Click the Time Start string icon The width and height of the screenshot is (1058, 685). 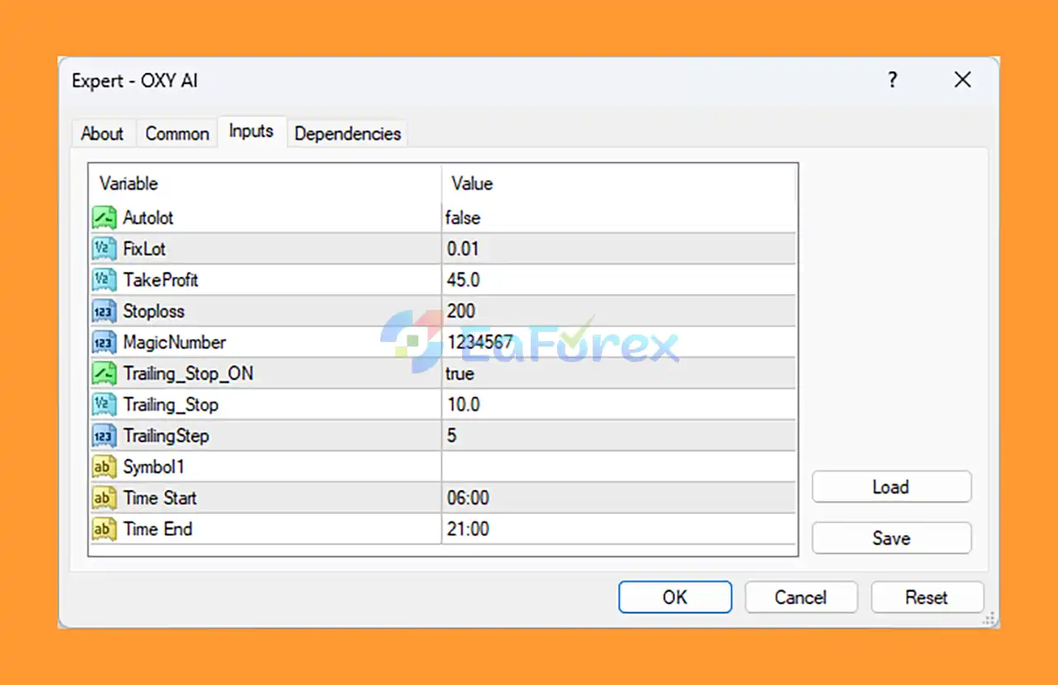(x=103, y=498)
